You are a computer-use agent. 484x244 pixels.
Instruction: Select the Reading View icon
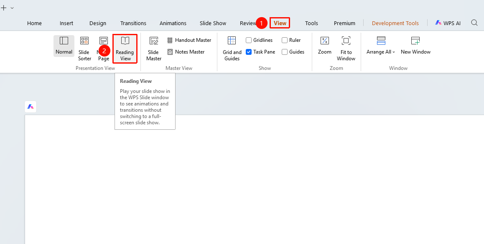pos(125,41)
